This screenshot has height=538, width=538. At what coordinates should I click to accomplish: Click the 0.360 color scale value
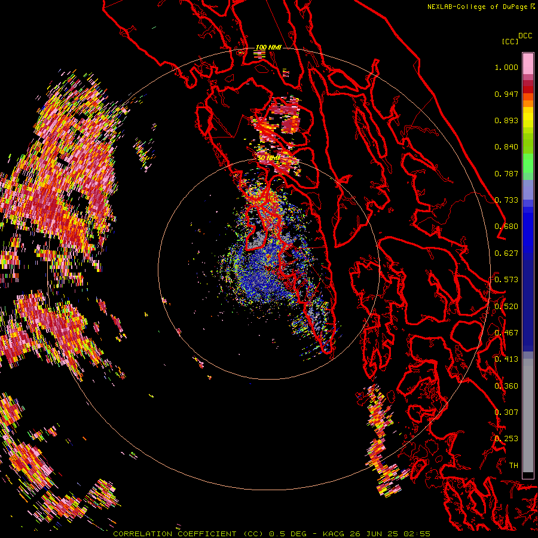click(506, 386)
